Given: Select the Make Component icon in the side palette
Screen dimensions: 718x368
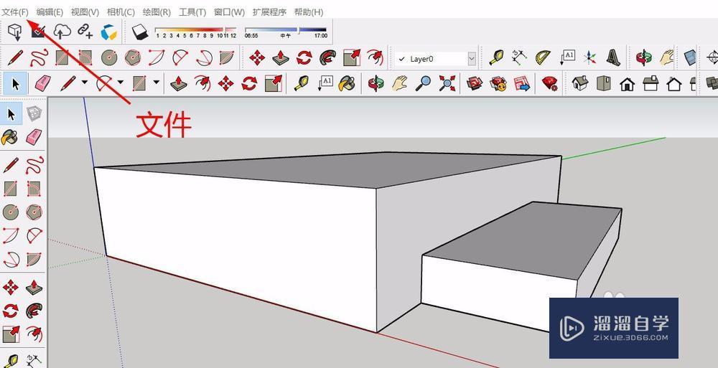Looking at the screenshot, I should coord(34,114).
